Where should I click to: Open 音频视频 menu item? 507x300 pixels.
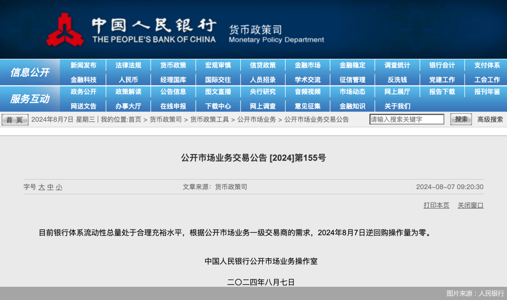point(308,92)
